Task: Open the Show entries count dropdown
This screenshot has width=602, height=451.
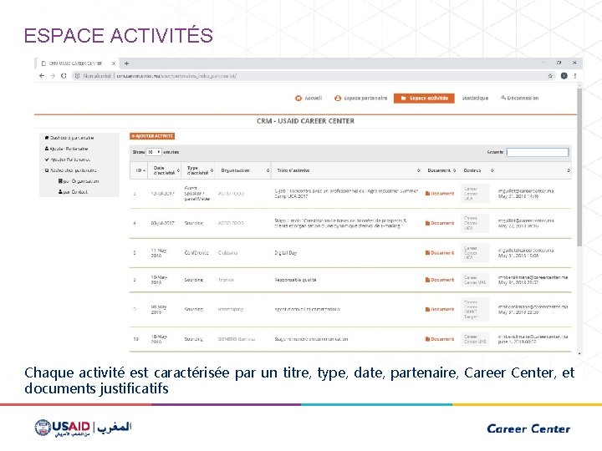Action: (x=154, y=152)
